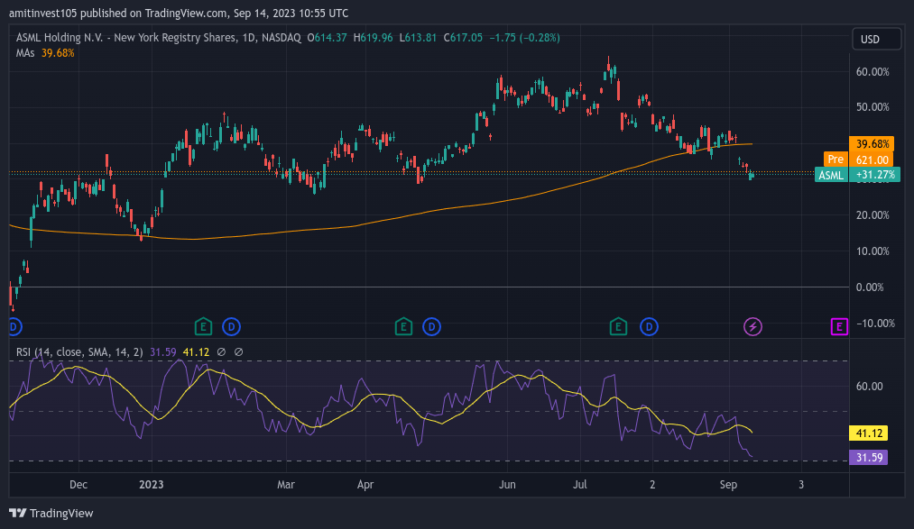This screenshot has width=914, height=529.
Task: Click the Dec label on the time axis
Action: [78, 485]
